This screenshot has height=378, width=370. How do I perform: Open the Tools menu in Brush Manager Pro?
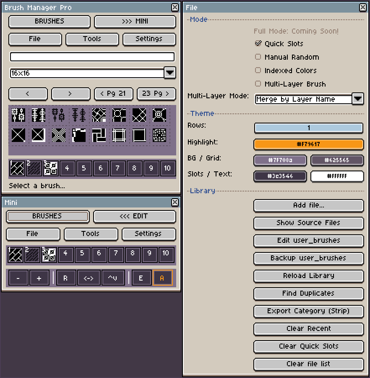pyautogui.click(x=92, y=39)
